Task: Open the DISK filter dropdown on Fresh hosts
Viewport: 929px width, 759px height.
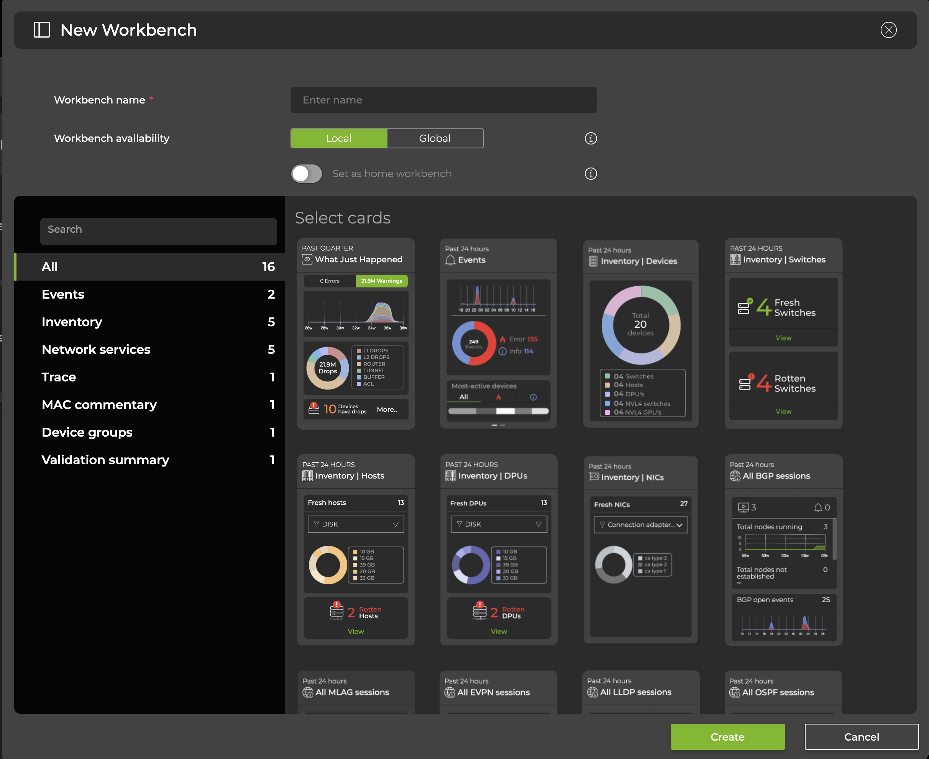Action: (356, 524)
